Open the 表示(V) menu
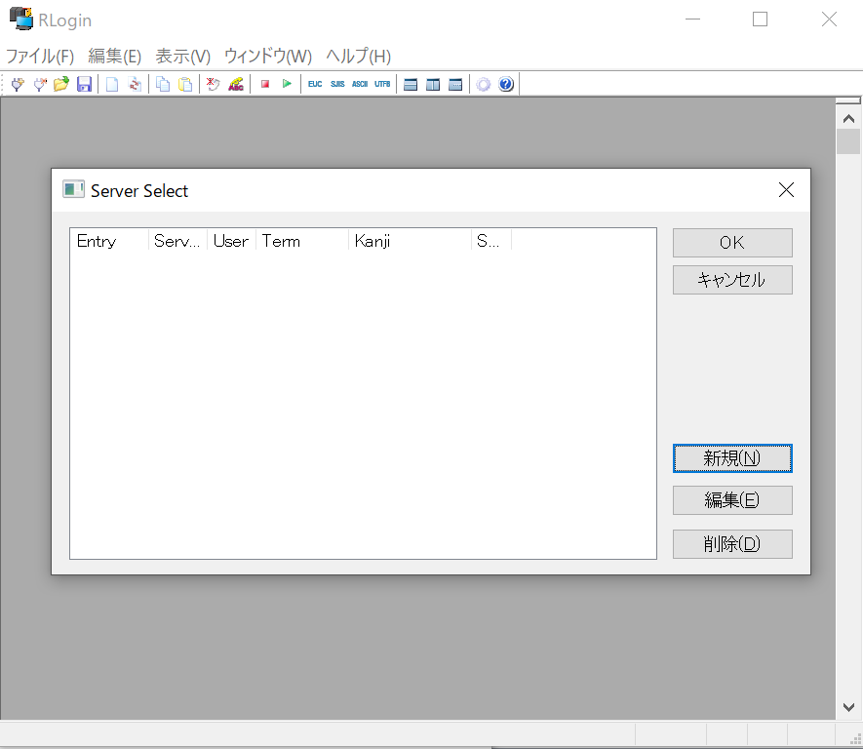The height and width of the screenshot is (749, 863). coord(180,56)
